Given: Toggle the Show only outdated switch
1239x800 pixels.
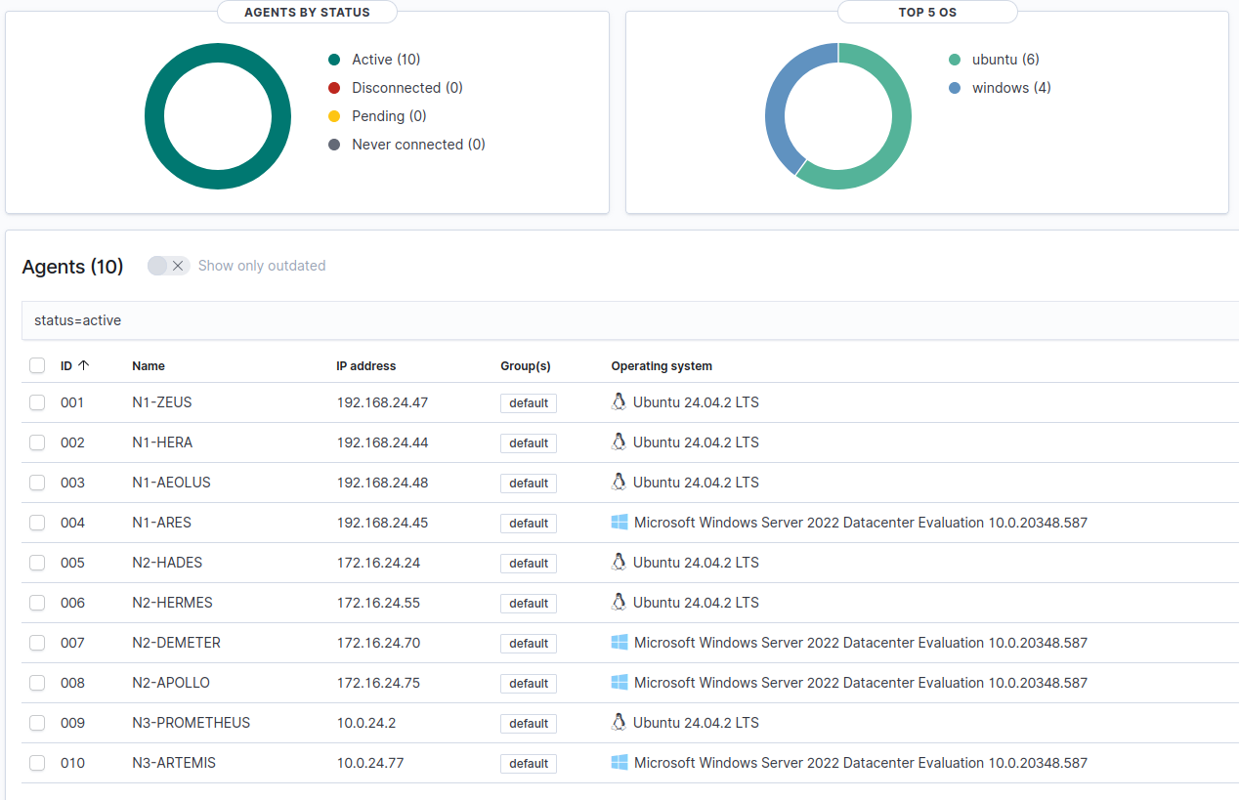Looking at the screenshot, I should coord(168,266).
